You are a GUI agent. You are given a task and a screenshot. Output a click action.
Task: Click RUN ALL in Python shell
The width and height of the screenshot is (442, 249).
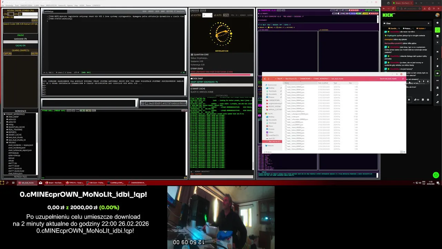89,111
